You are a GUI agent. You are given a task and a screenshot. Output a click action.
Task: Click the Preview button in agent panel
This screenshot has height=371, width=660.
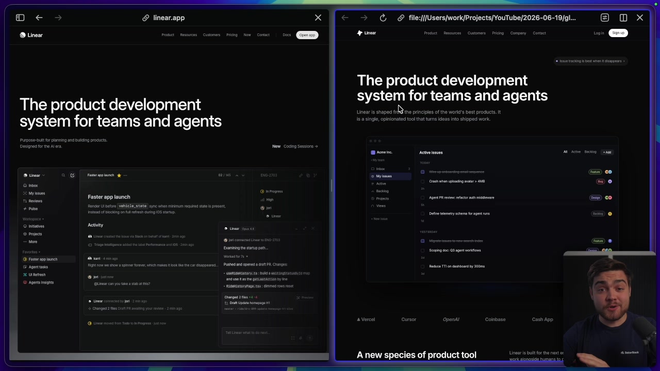tap(305, 297)
